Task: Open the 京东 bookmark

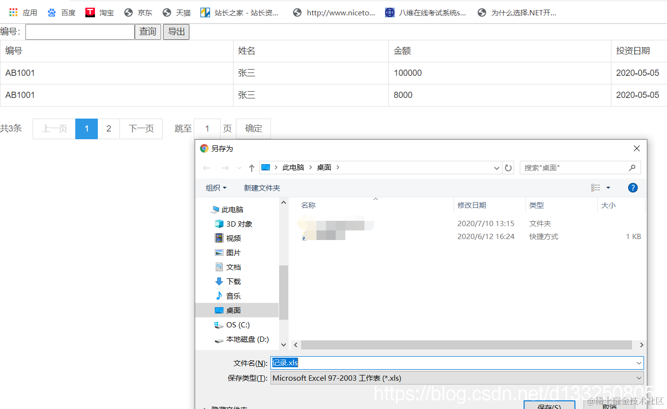Action: 138,12
